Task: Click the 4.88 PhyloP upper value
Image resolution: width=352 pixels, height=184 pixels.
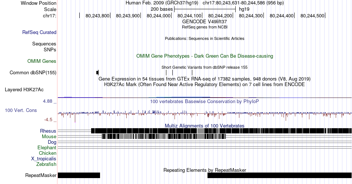Action: (x=47, y=101)
